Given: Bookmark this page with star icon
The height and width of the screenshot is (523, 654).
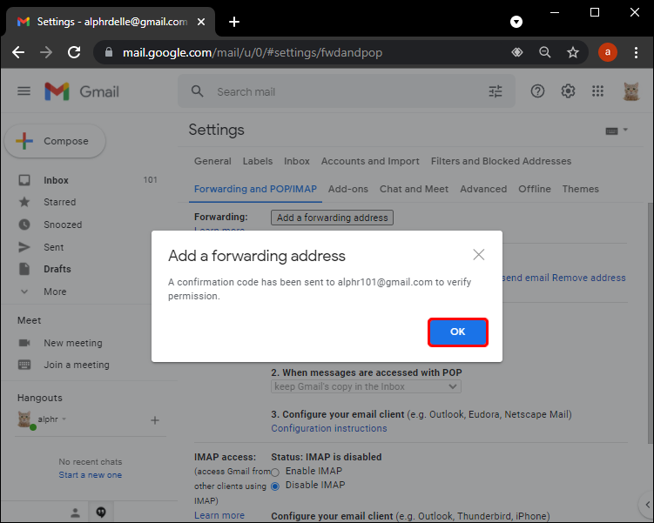Looking at the screenshot, I should pos(573,52).
